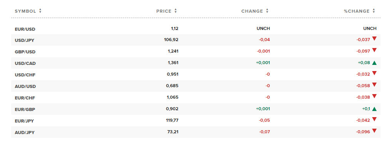Viewport: 384px width, 154px height.
Task: Click the red down arrow in GBP/USD row
Action: point(374,50)
